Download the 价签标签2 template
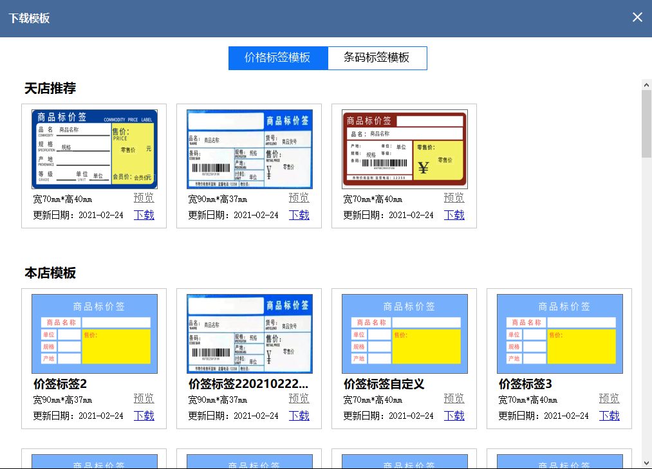This screenshot has height=469, width=652. [x=144, y=416]
